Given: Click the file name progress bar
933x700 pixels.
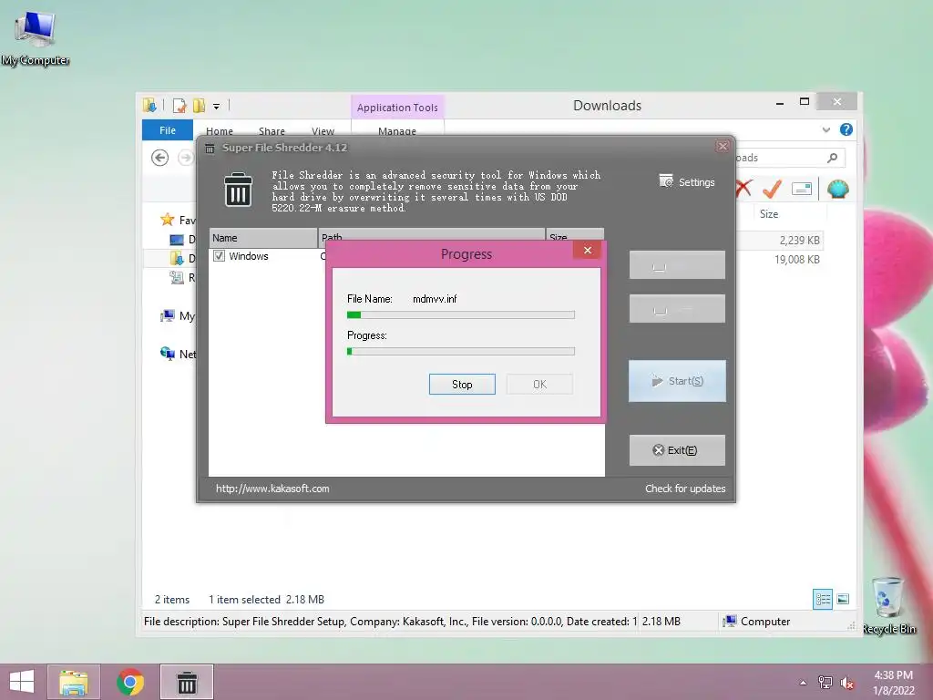Looking at the screenshot, I should pyautogui.click(x=460, y=314).
